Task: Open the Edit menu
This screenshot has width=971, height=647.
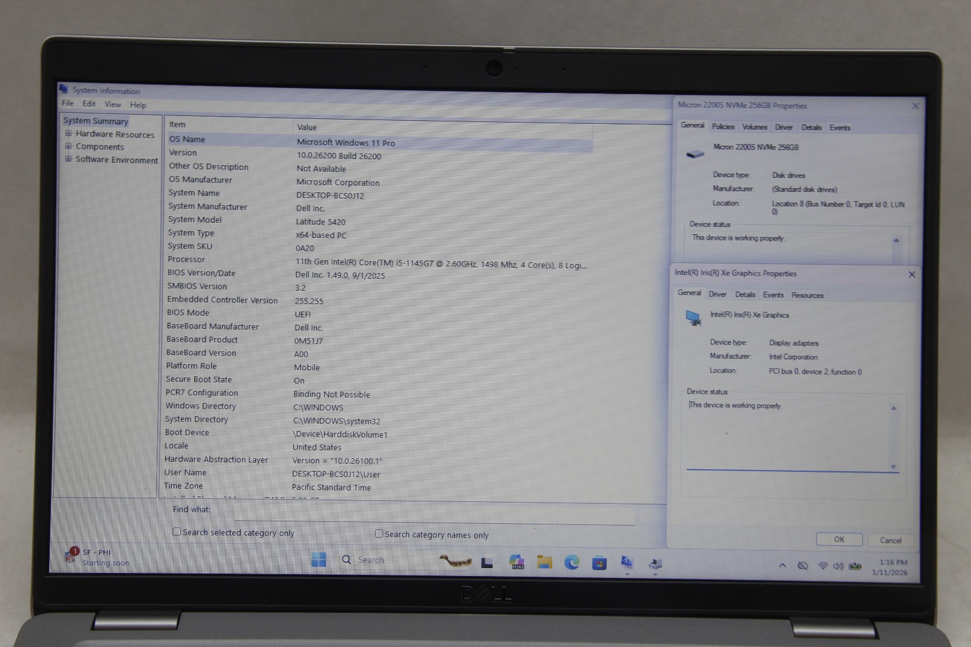Action: click(x=89, y=104)
